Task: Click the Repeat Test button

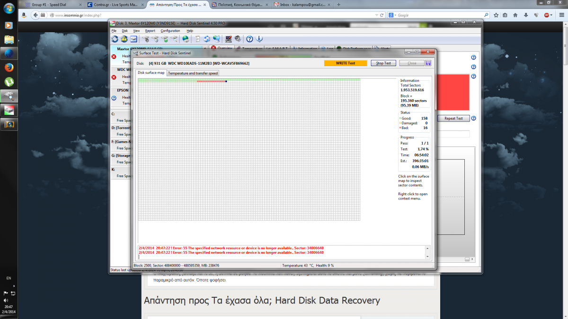Action: coord(453,118)
